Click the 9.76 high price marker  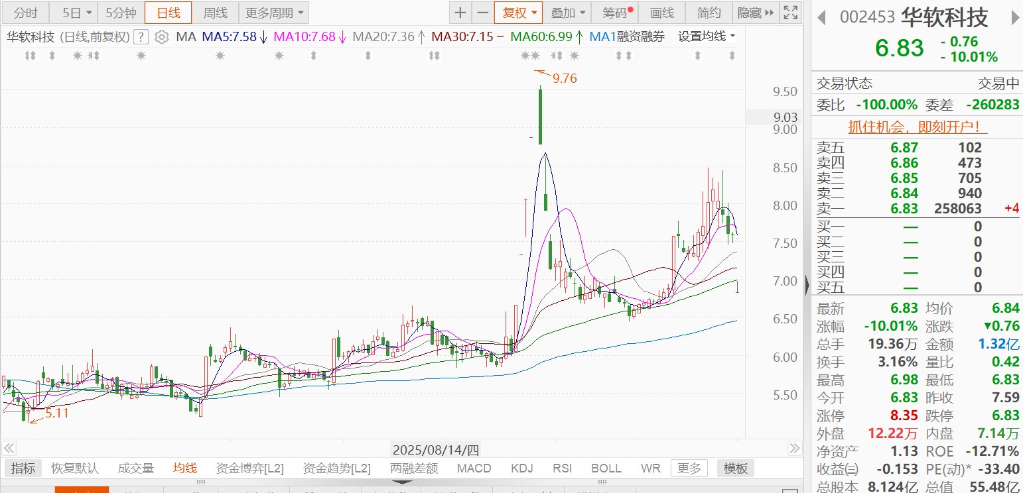[564, 78]
